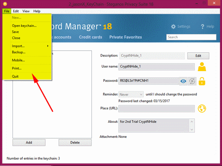This screenshot has height=166, width=222.
Task: Open the Reminder dropdown set to Never
Action: click(131, 95)
